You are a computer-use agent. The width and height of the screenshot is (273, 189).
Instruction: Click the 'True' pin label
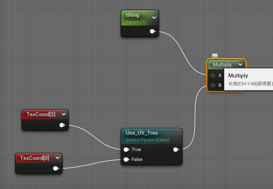[136, 150]
